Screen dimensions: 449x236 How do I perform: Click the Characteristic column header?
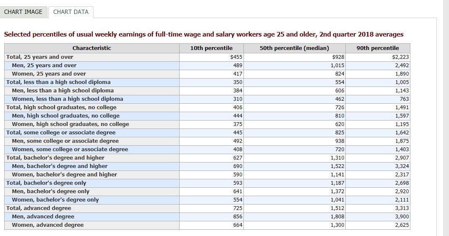click(91, 48)
